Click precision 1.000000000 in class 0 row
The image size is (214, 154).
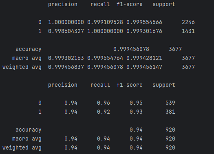[66, 22]
